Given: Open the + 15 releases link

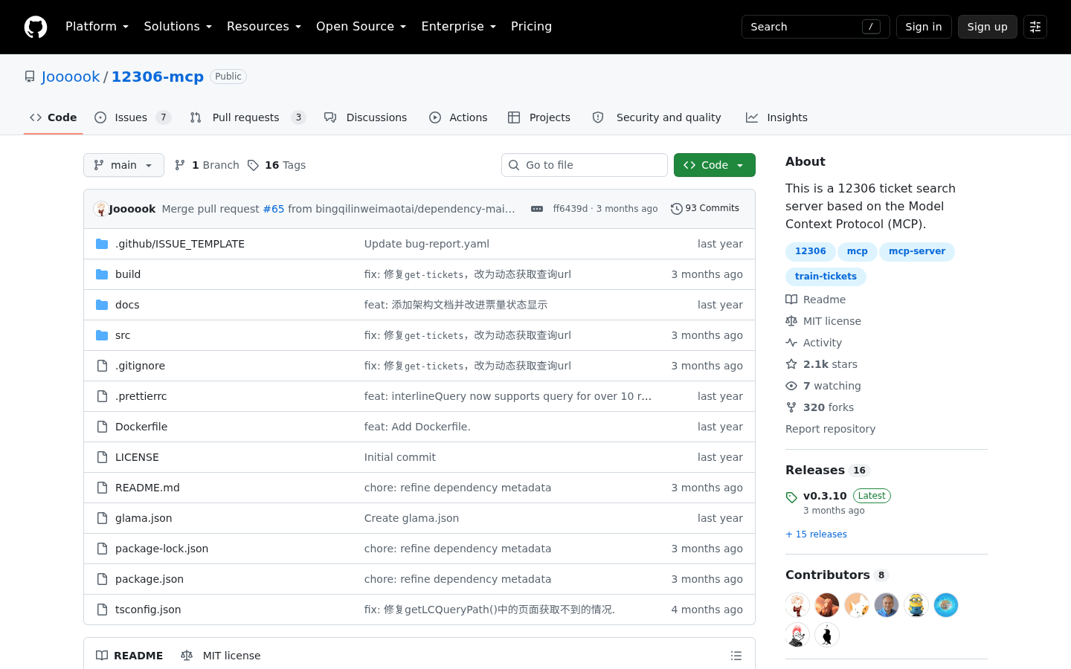Looking at the screenshot, I should pyautogui.click(x=816, y=534).
